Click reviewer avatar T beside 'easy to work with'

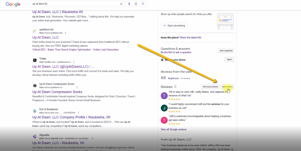[164, 95]
